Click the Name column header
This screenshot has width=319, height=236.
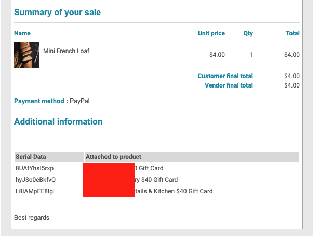pyautogui.click(x=22, y=33)
